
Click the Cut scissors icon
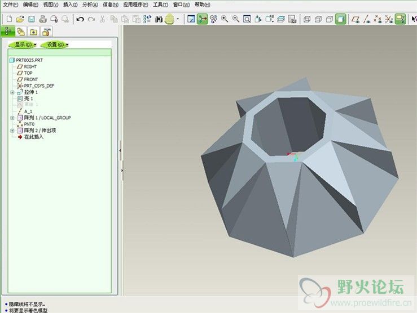tap(102, 19)
